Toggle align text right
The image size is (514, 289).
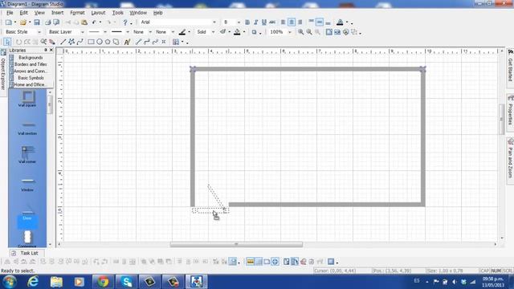click(300, 22)
